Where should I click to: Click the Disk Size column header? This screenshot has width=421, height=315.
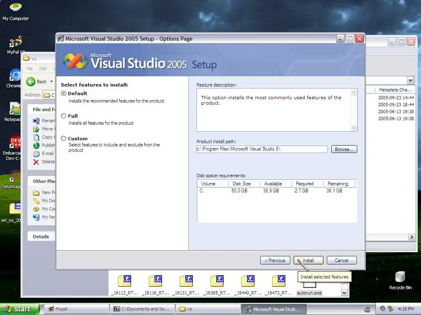click(x=244, y=184)
